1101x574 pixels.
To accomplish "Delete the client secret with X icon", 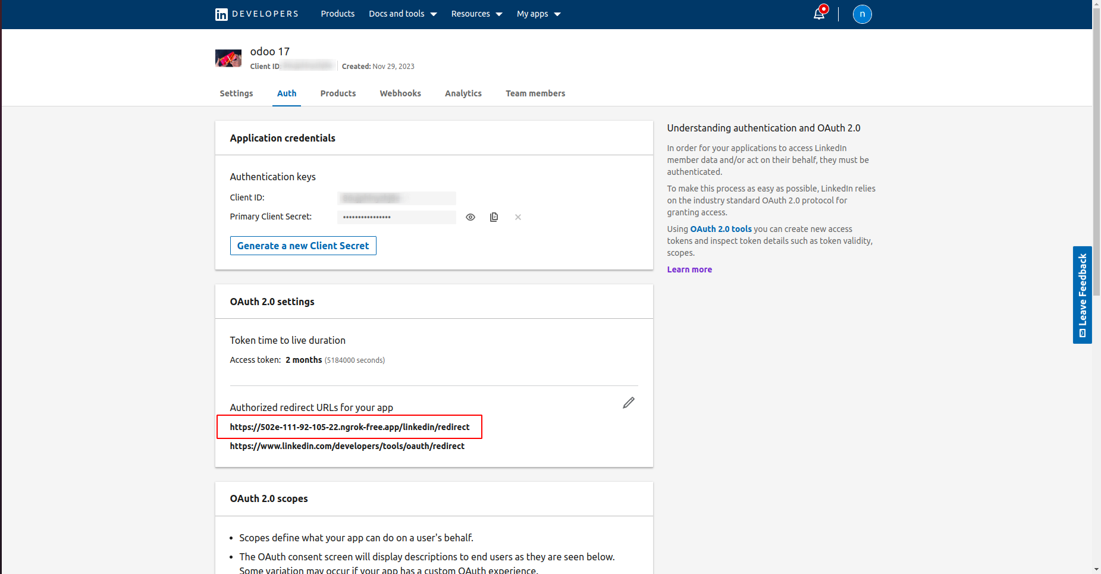I will click(x=518, y=217).
